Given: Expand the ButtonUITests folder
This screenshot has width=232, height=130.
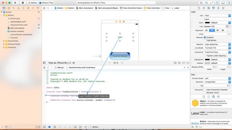Looking at the screenshot, I should click(4, 44).
